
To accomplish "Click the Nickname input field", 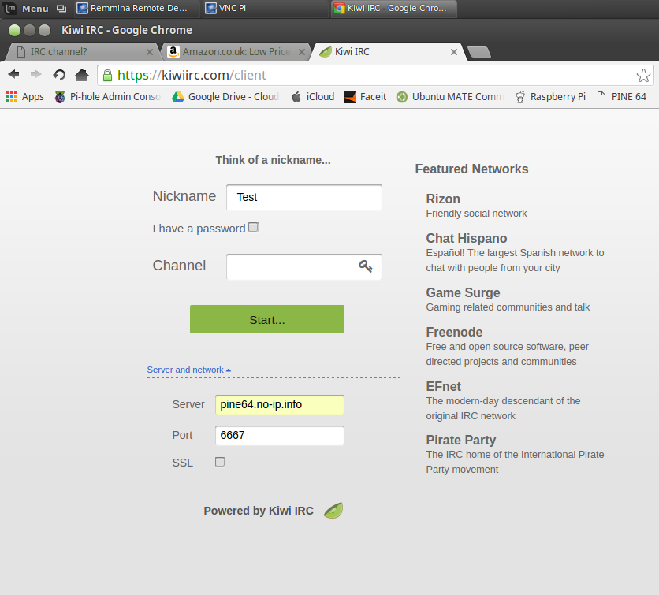I will (x=303, y=197).
